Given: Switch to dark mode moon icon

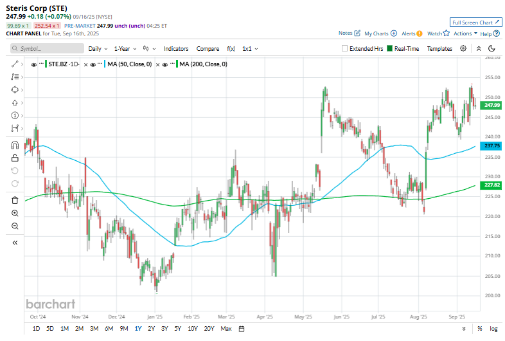Looking at the screenshot, I should [x=492, y=48].
